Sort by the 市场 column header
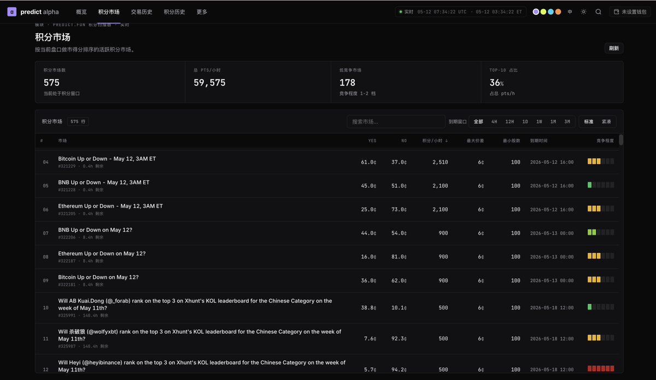Viewport: 656px width, 380px height. pyautogui.click(x=62, y=141)
